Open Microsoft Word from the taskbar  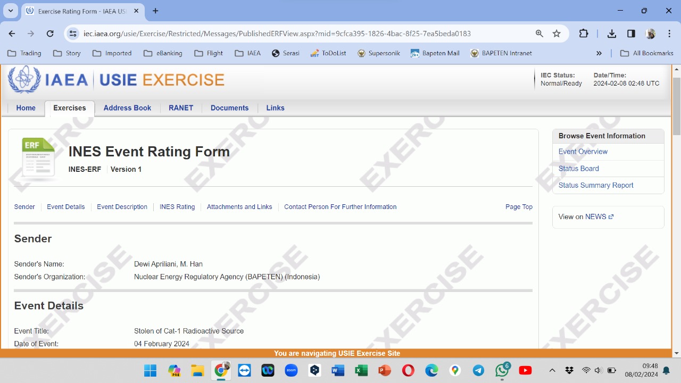pyautogui.click(x=338, y=370)
